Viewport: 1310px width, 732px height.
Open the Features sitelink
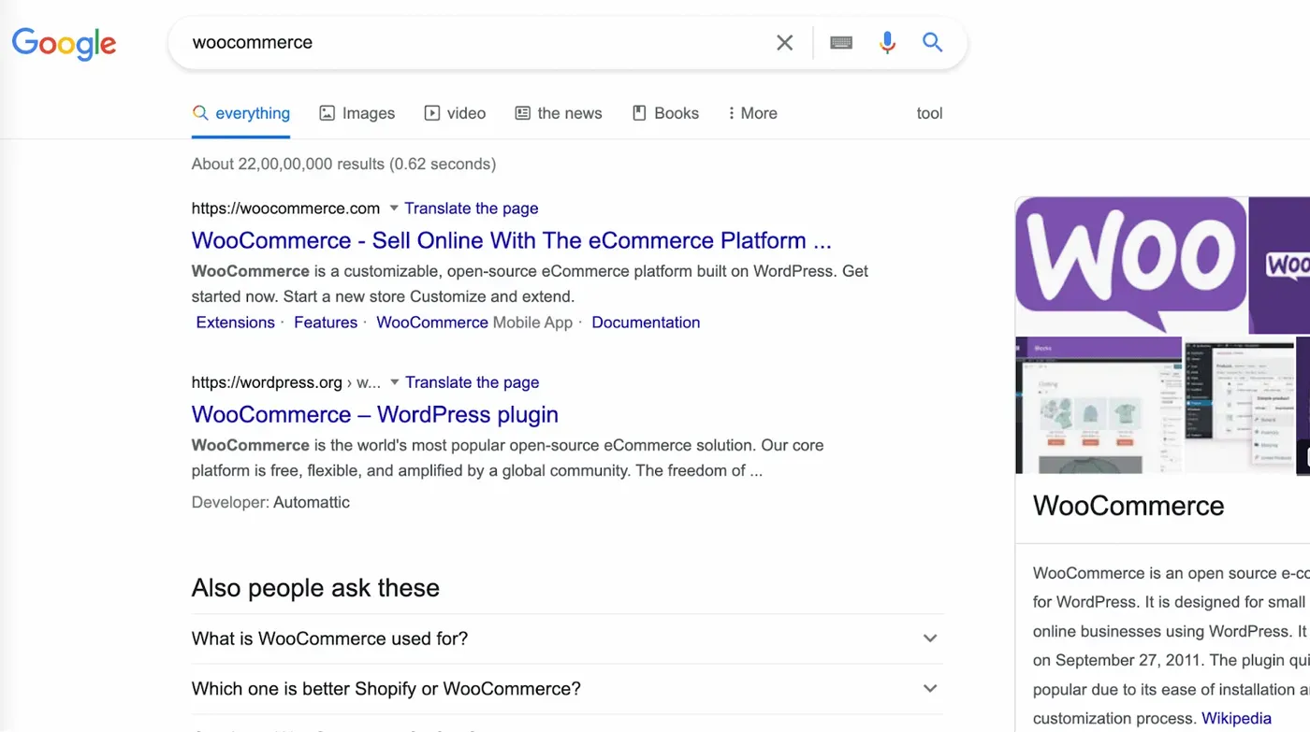click(326, 323)
